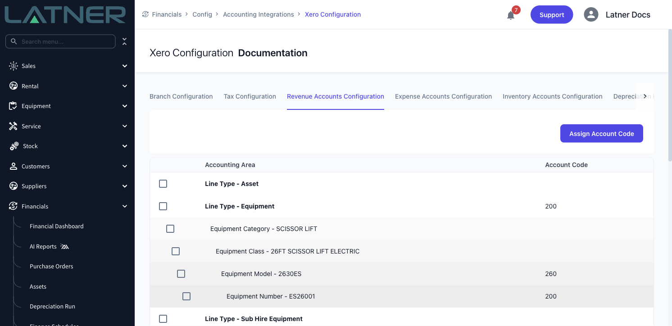Click account code 260 for Model 2630ES
The image size is (672, 326).
pos(551,274)
